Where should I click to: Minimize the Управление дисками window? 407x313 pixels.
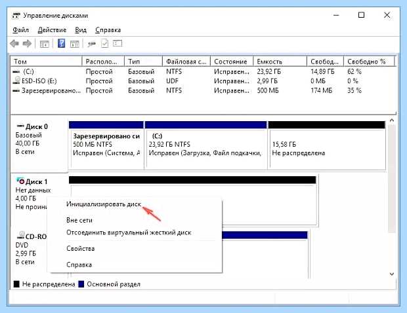point(336,15)
